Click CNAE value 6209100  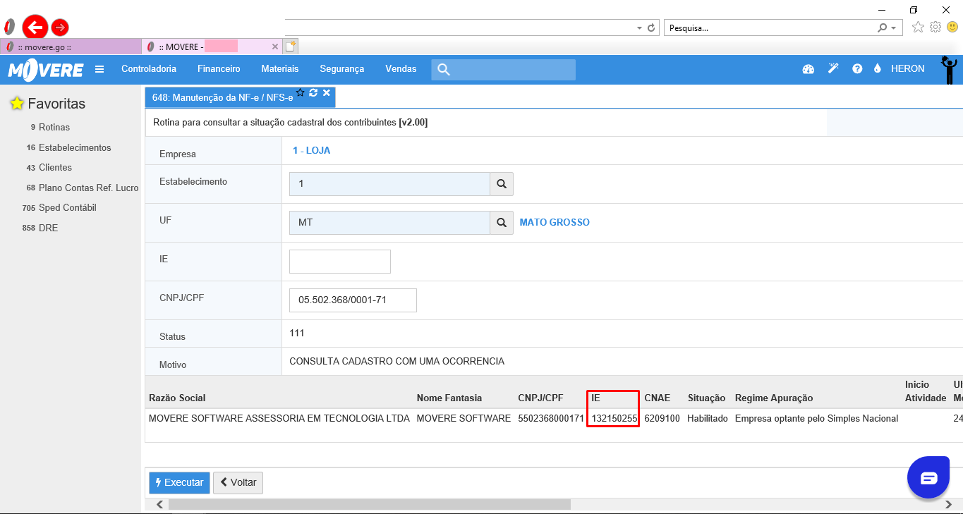pyautogui.click(x=662, y=419)
